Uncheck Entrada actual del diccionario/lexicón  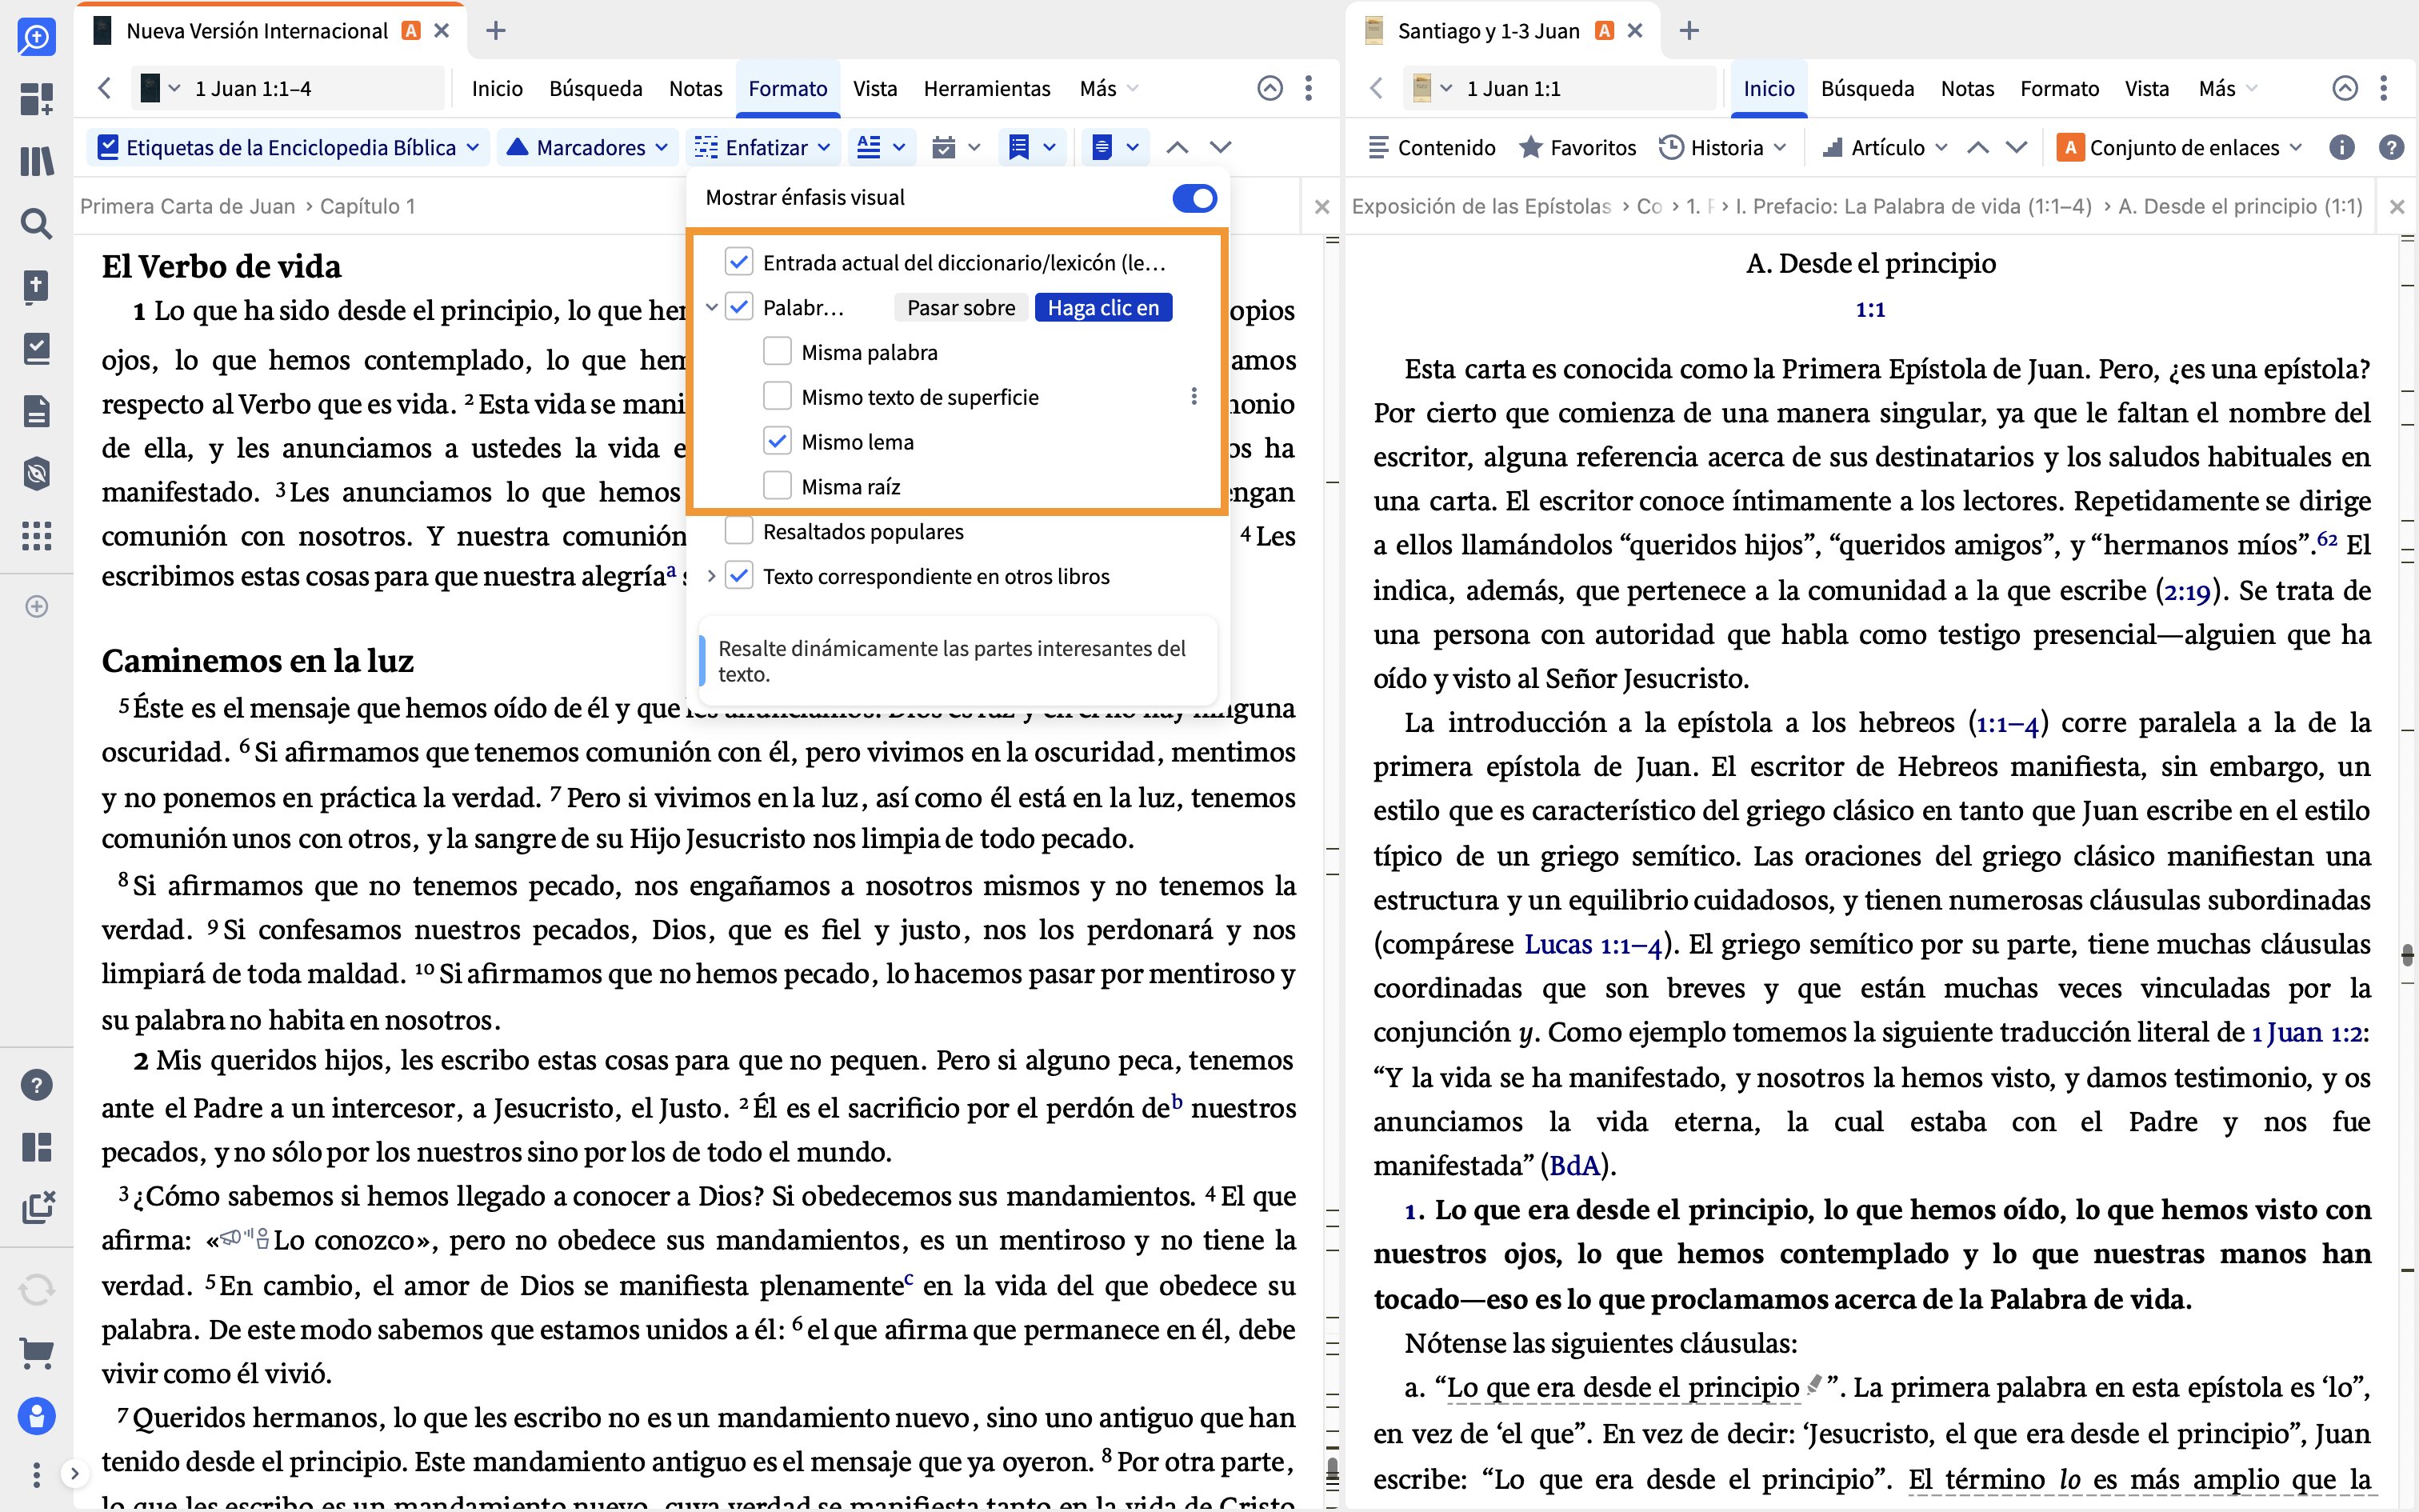click(738, 263)
